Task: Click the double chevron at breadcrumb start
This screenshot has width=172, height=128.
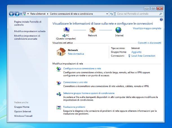Action: point(28,14)
